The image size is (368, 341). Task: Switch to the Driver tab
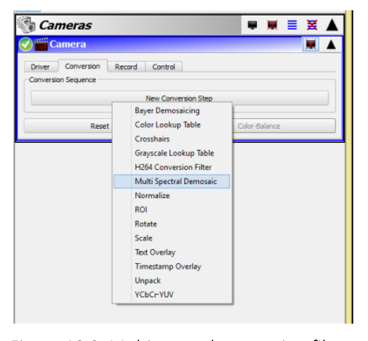click(x=40, y=67)
